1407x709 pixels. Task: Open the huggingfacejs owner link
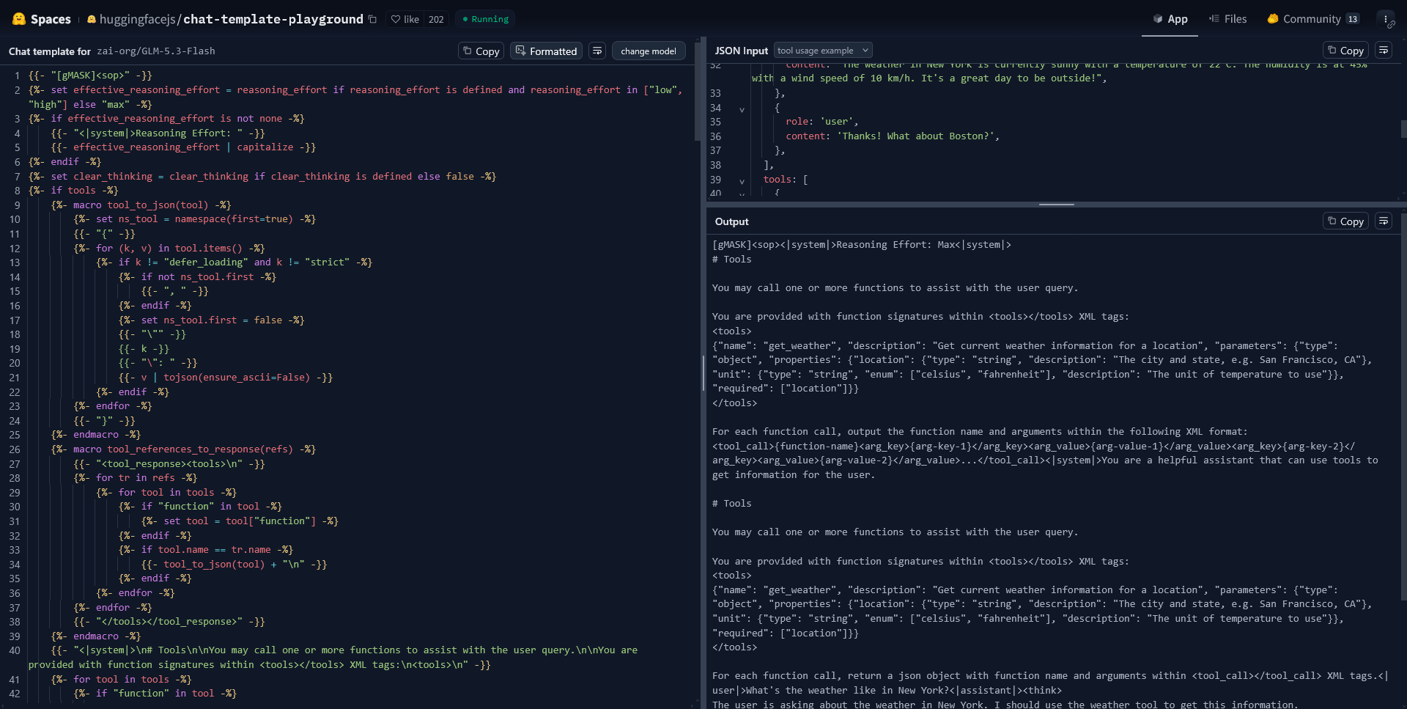[139, 19]
